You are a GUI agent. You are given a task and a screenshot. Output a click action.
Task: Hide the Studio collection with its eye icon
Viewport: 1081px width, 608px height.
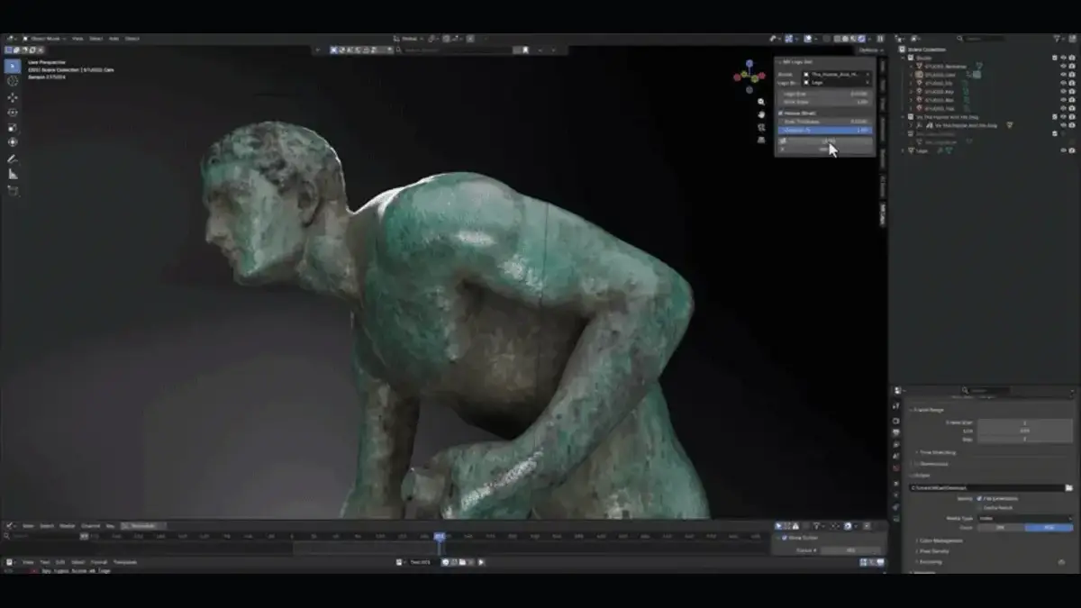(1063, 58)
